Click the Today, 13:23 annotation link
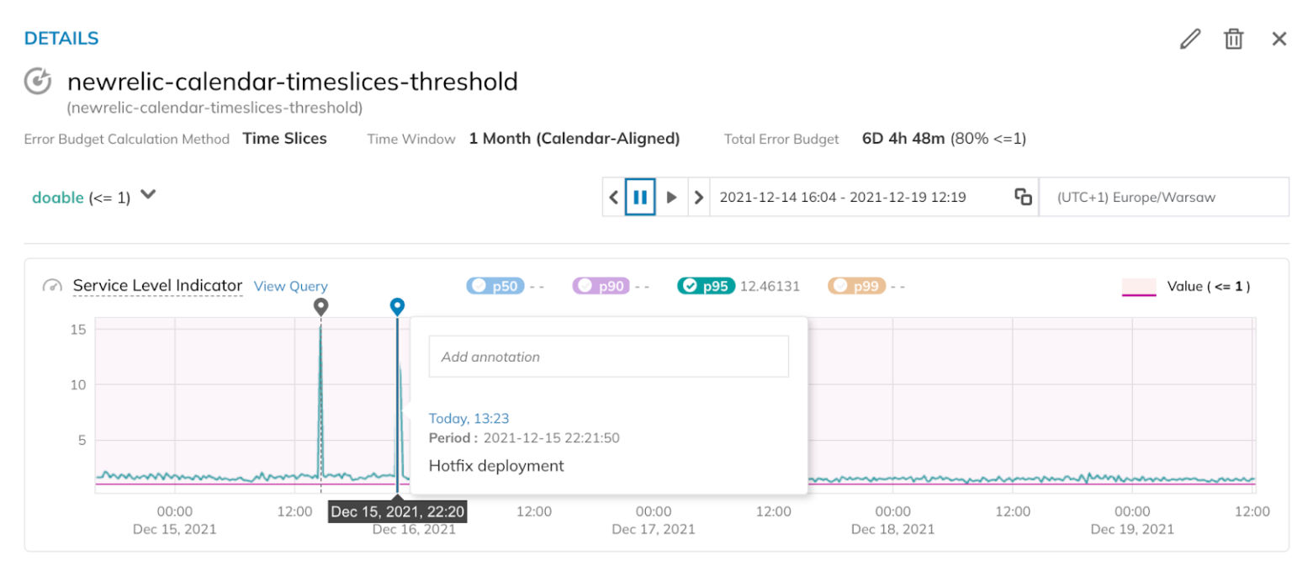This screenshot has width=1292, height=561. 469,418
